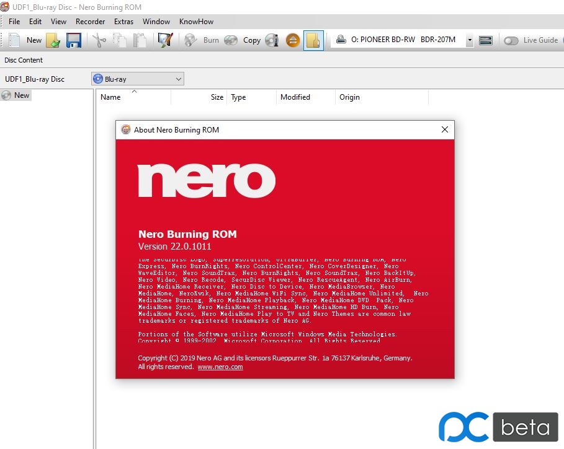Open compilation properties pencil icon
564x449 pixels.
(164, 40)
